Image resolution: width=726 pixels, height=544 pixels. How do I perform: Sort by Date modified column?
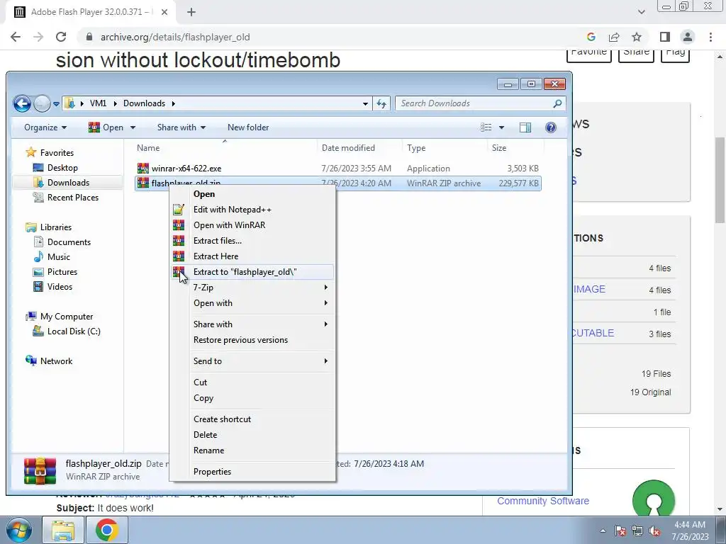pos(359,148)
